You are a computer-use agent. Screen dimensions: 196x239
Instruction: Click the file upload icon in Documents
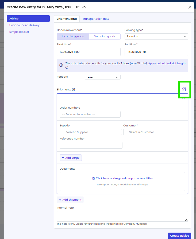pos(93,178)
